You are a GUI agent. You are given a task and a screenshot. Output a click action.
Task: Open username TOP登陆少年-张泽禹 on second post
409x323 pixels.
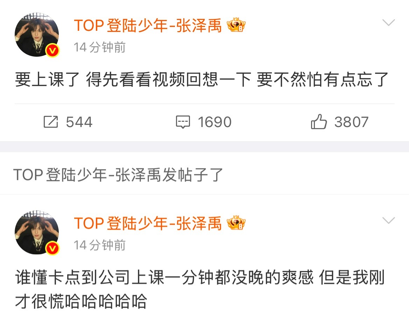tap(148, 223)
